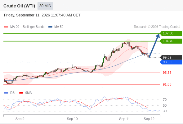Click the RSI 70 level label
Image resolution: width=183 pixels, height=124 pixels.
pos(165,100)
